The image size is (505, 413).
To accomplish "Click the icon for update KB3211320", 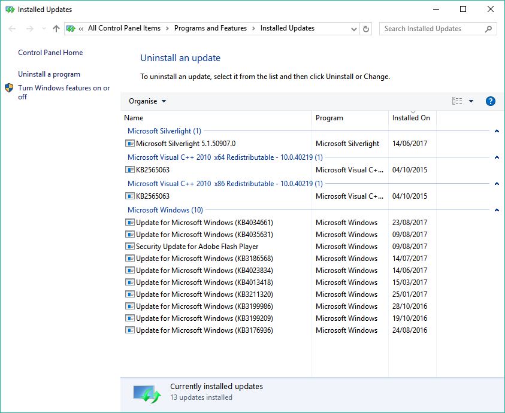I will point(129,294).
